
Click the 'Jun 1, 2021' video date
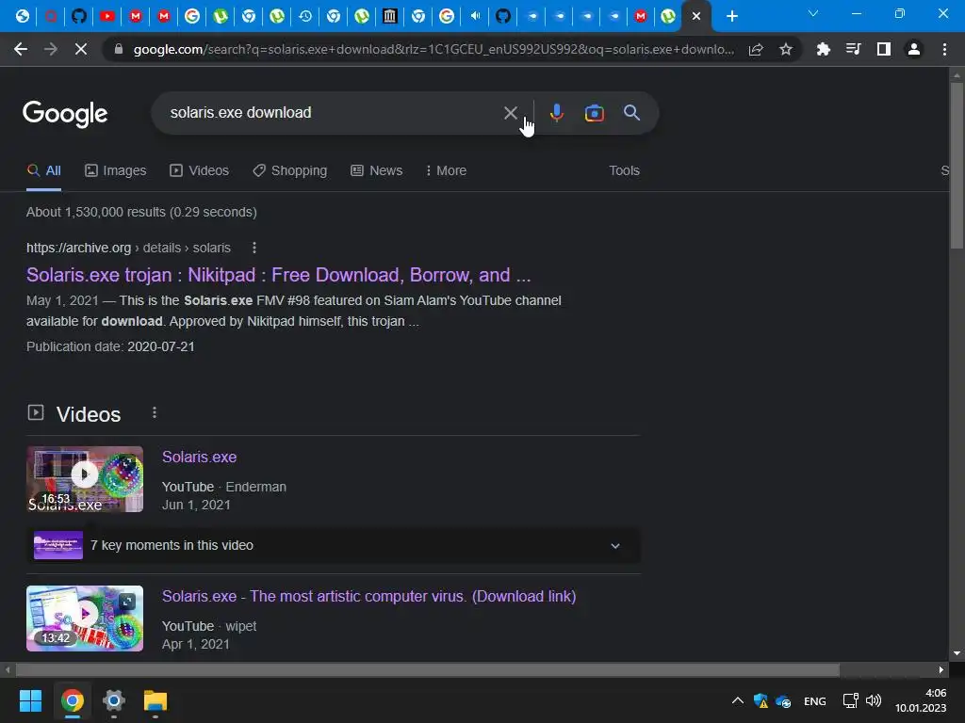196,505
